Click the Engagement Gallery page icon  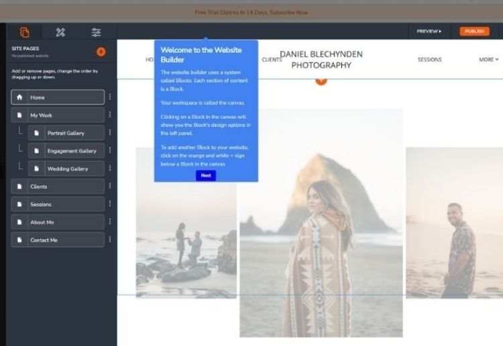tap(37, 150)
